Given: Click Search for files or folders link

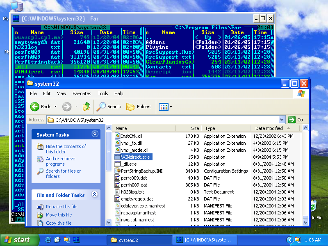Looking at the screenshot, I should [63, 173].
